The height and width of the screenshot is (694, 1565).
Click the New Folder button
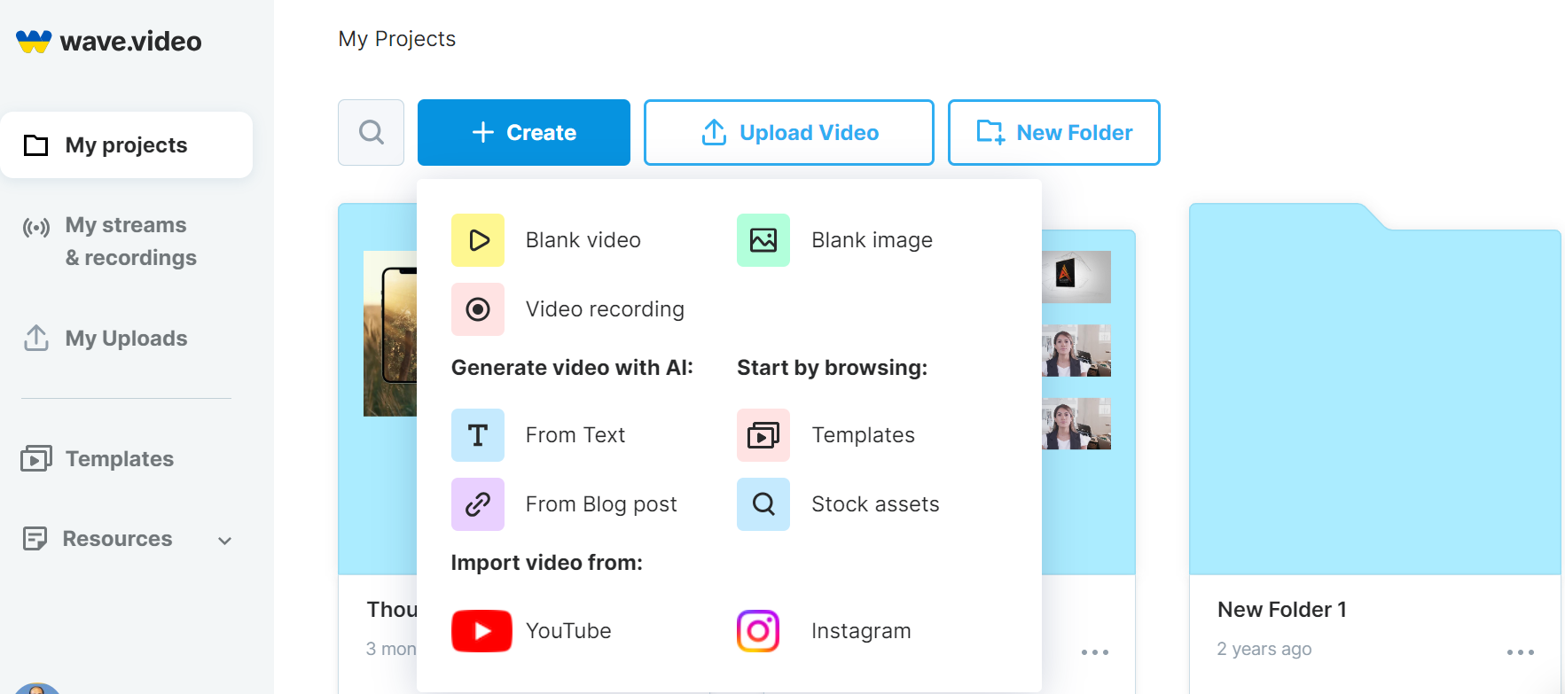pyautogui.click(x=1054, y=132)
